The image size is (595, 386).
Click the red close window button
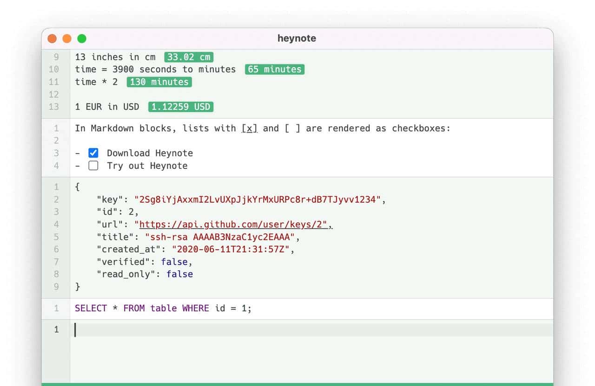click(x=52, y=39)
